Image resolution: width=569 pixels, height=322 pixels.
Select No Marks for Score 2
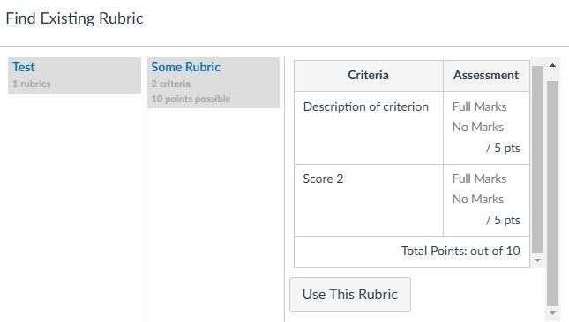pos(478,199)
